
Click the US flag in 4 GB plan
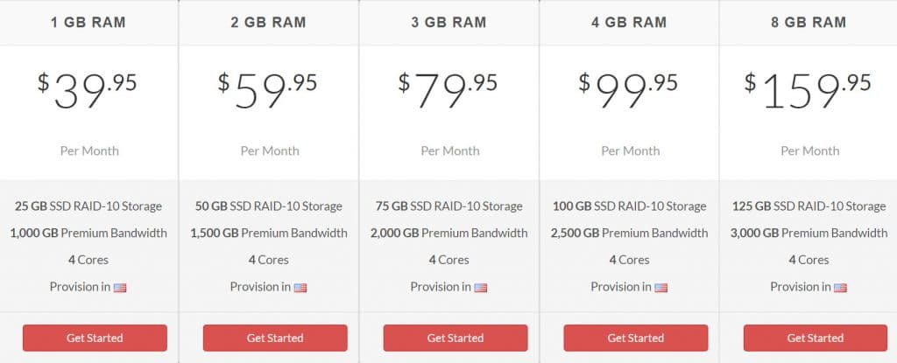[x=660, y=288]
